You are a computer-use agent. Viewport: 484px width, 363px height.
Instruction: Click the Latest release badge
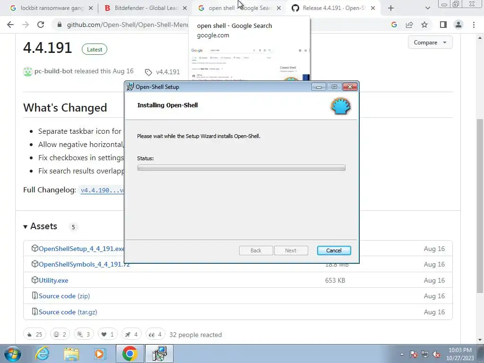pos(95,49)
